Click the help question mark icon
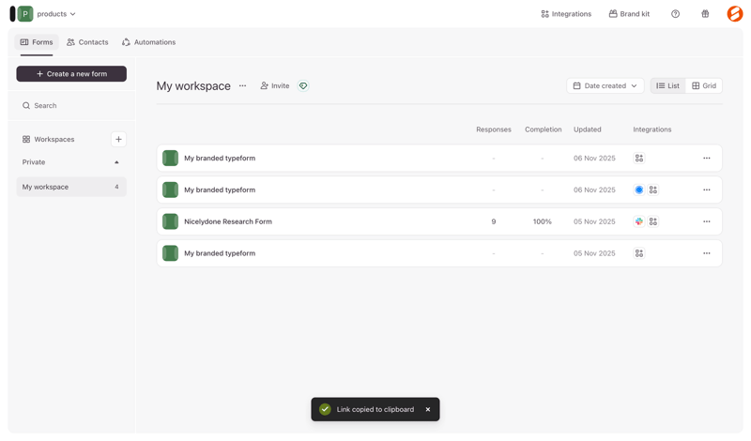 point(675,14)
